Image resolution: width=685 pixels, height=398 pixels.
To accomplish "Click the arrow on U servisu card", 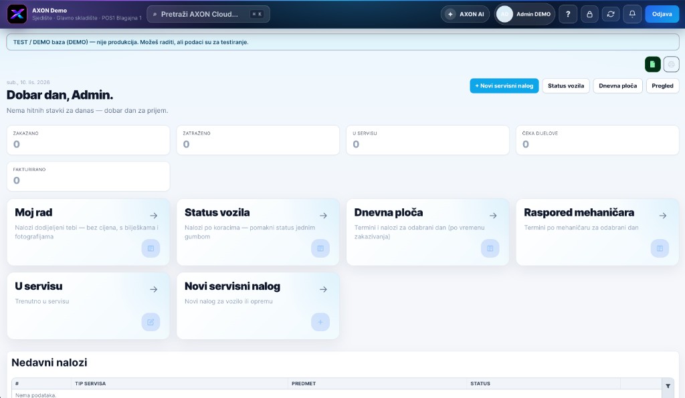I will pos(154,289).
